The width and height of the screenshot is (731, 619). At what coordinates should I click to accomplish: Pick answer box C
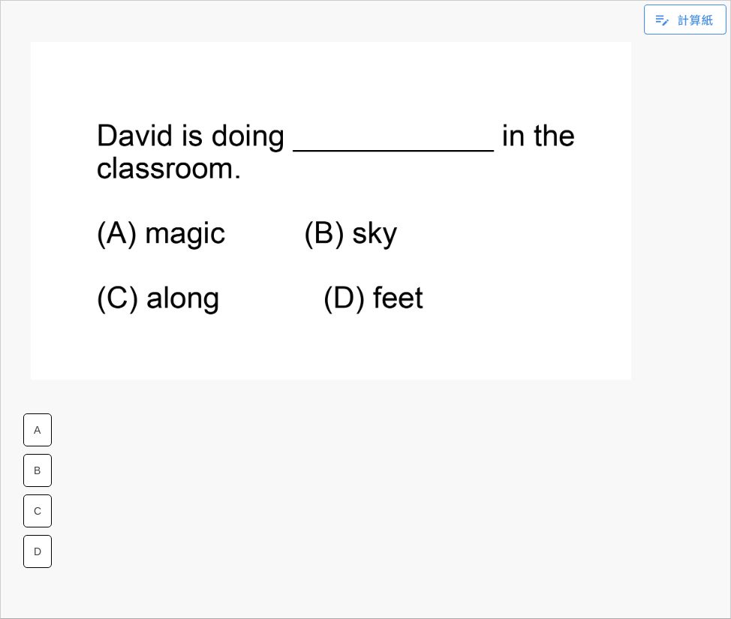click(38, 511)
